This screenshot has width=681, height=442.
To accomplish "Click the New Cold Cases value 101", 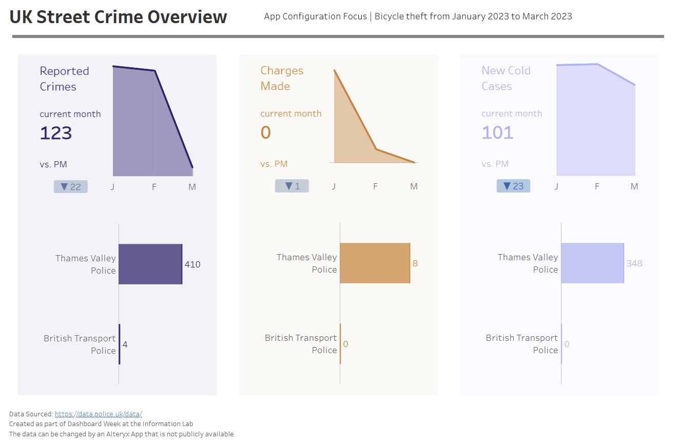I will click(x=497, y=132).
